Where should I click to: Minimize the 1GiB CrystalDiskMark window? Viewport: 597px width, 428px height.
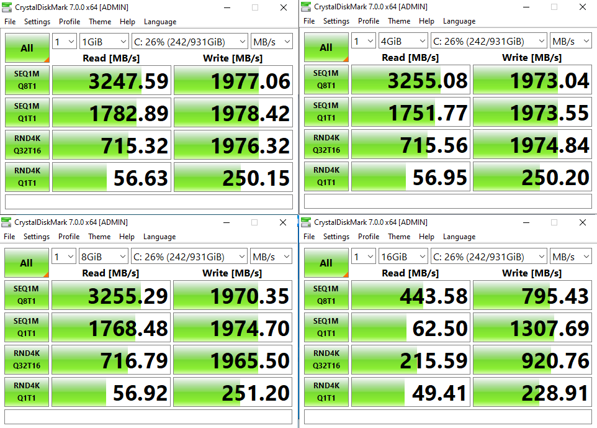coord(227,7)
